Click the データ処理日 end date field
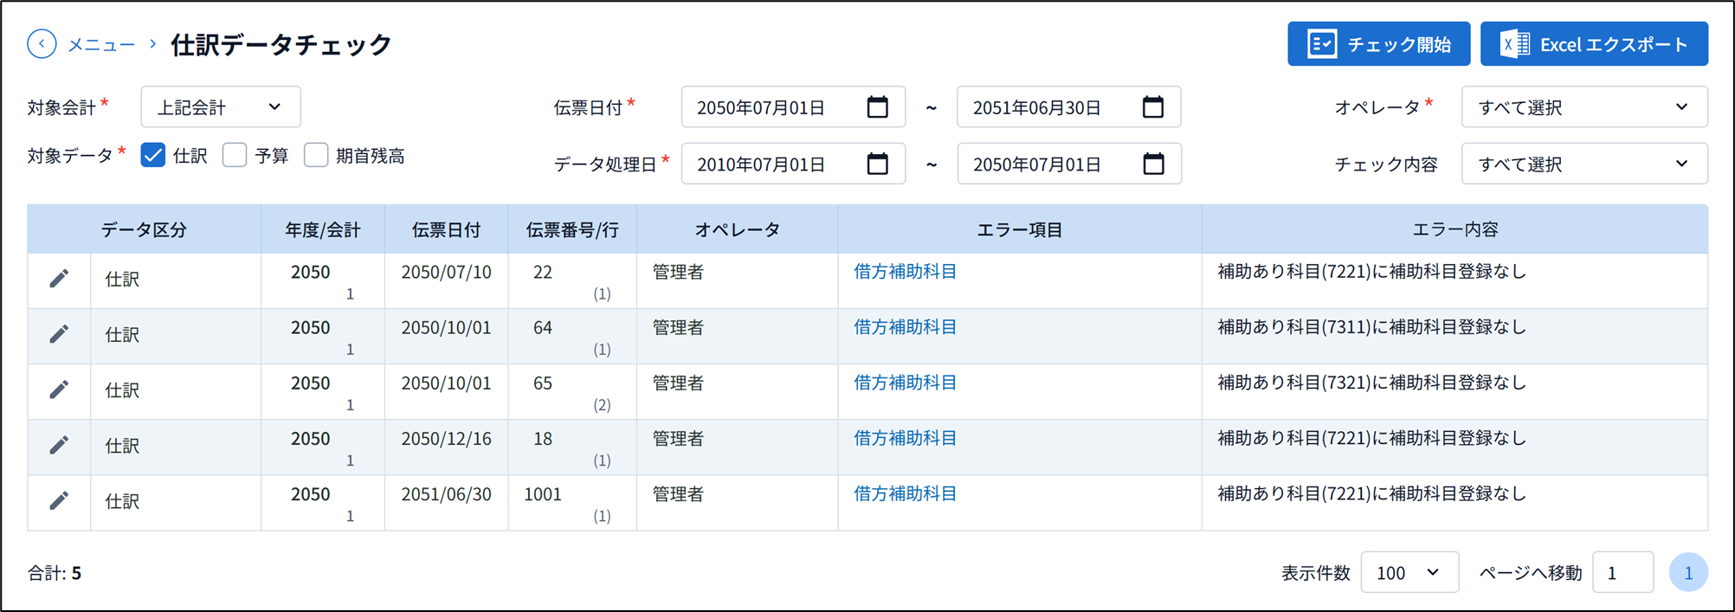The width and height of the screenshot is (1735, 612). pos(1068,164)
